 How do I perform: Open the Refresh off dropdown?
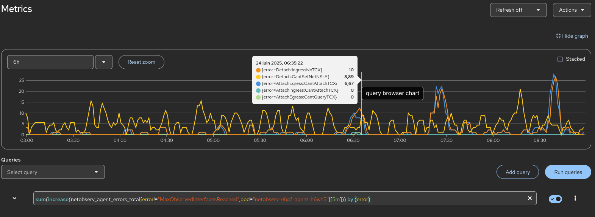518,10
